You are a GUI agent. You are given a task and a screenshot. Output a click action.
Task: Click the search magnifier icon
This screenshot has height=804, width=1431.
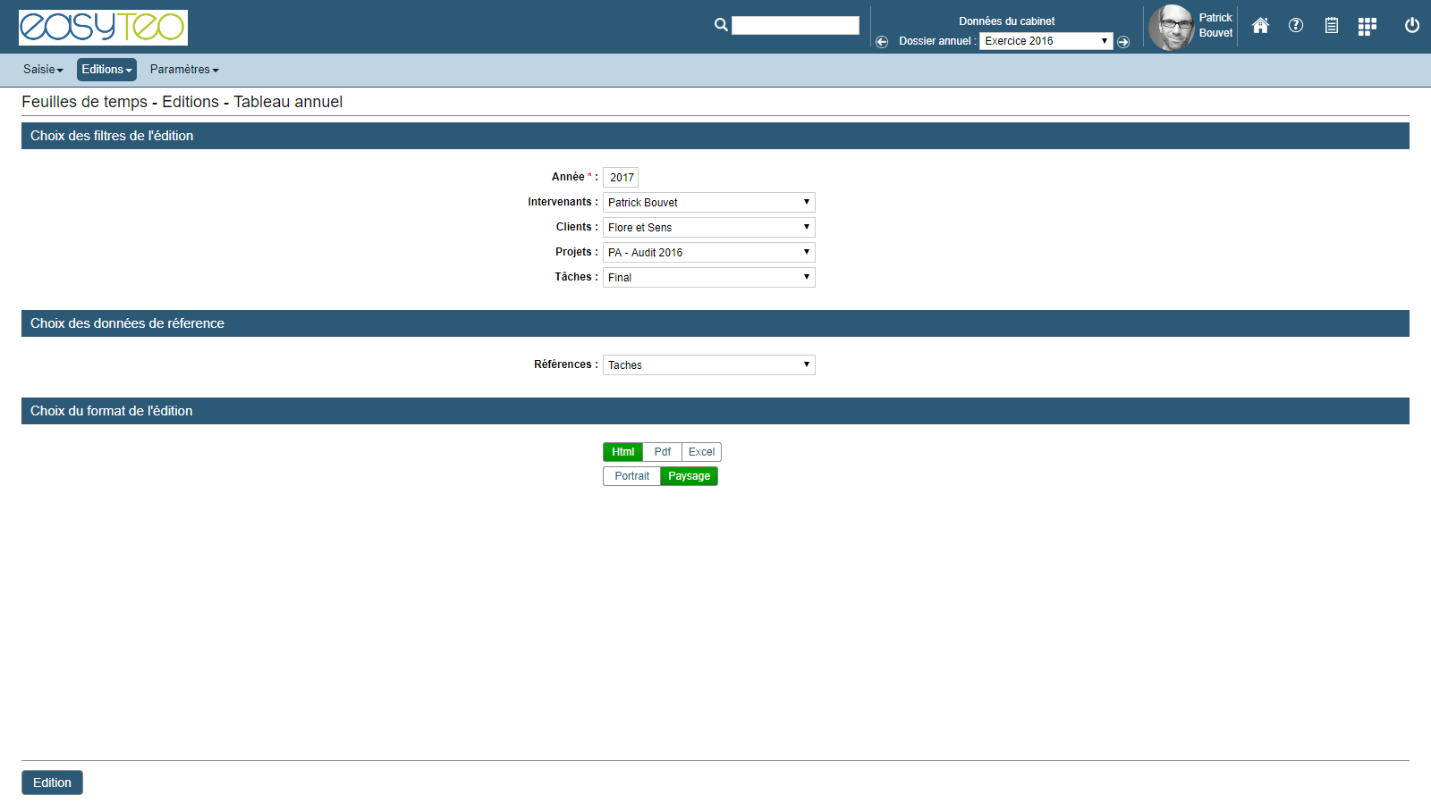click(721, 25)
